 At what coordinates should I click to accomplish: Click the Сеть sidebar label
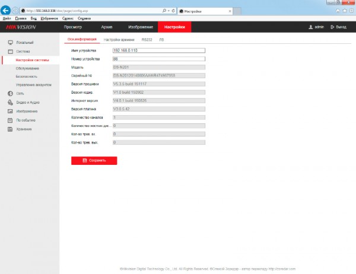point(20,94)
